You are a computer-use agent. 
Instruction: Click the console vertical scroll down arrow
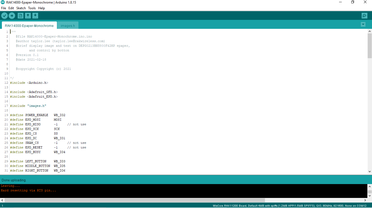click(x=370, y=195)
